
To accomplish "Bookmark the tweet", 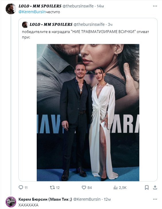I will click(147, 187).
